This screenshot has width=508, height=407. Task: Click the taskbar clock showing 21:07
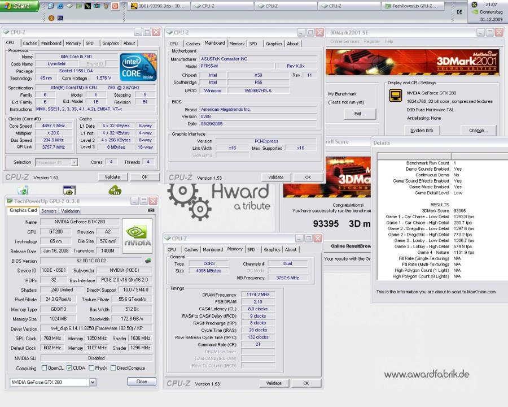[x=491, y=5]
